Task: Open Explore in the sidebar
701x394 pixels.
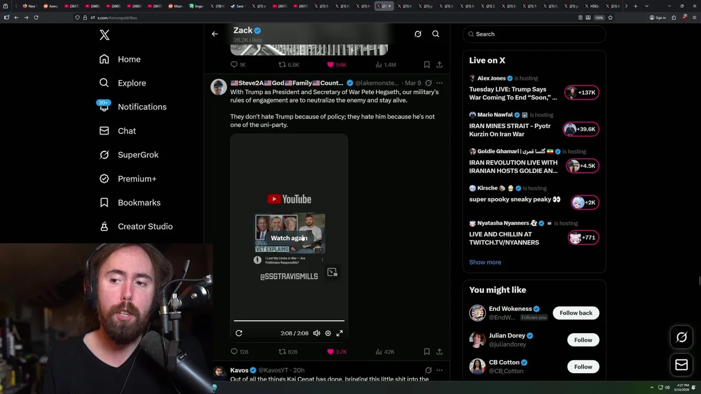Action: pyautogui.click(x=123, y=83)
